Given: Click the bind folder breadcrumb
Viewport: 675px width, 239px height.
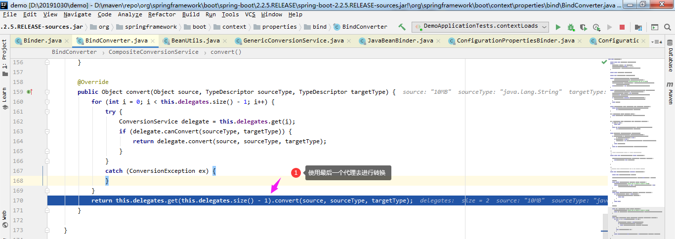Looking at the screenshot, I should tap(315, 27).
